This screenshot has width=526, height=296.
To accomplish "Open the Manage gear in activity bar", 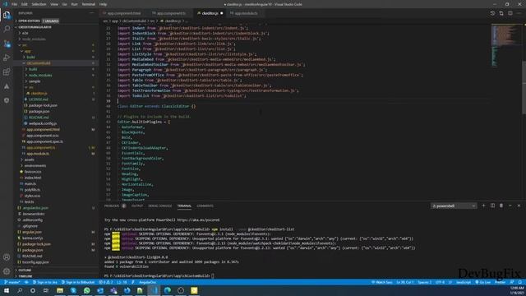I will 7,271.
